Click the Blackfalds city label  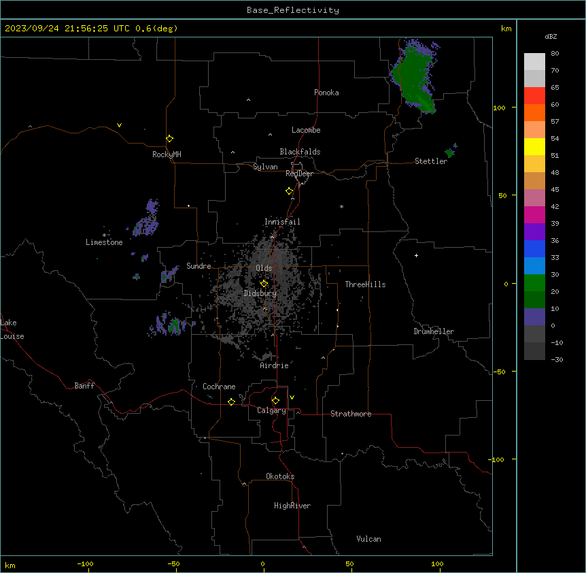[x=300, y=152]
